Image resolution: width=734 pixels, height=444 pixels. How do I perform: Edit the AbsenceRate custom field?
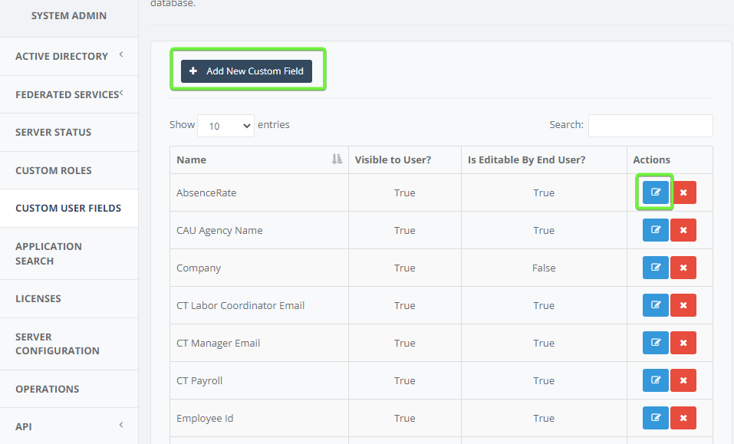[x=655, y=192]
